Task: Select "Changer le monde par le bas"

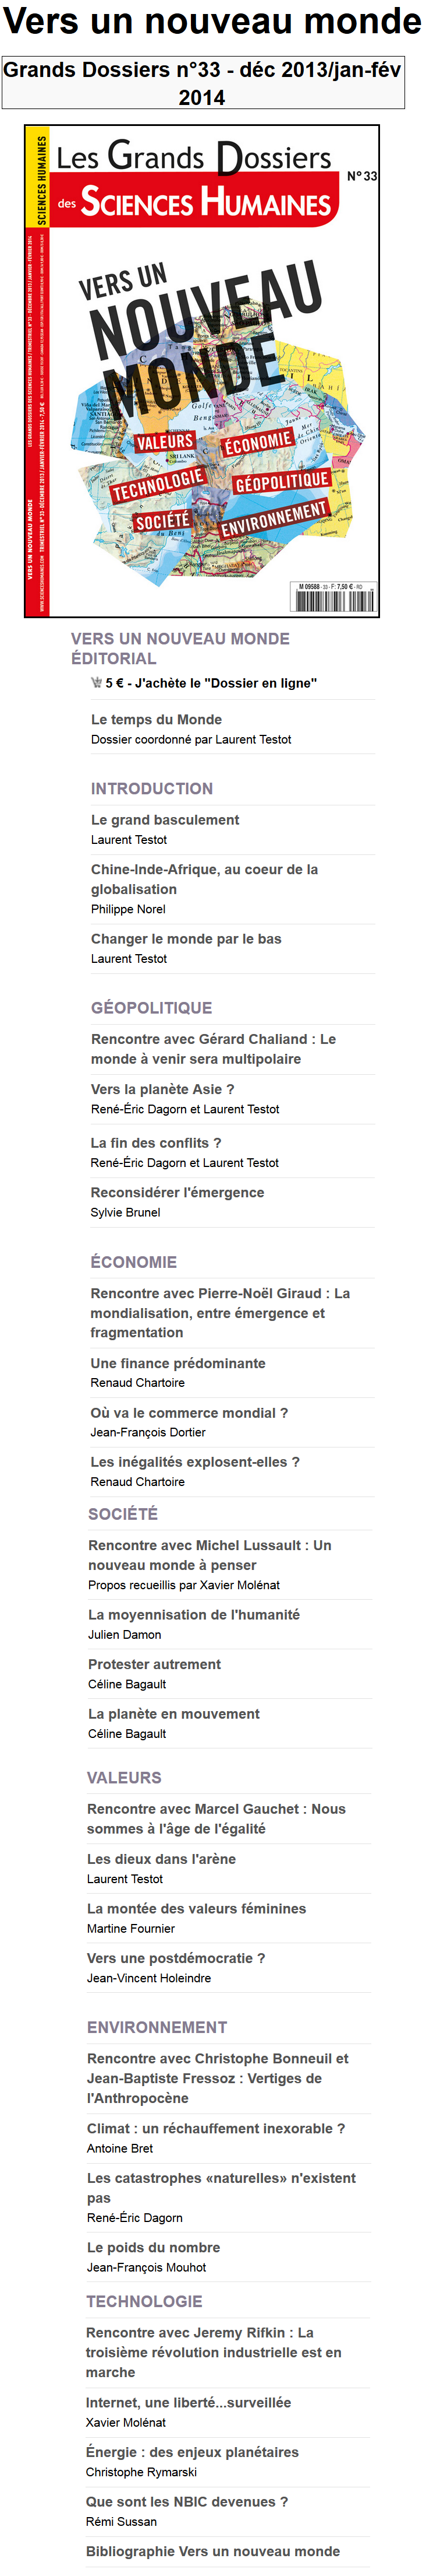Action: point(186,938)
